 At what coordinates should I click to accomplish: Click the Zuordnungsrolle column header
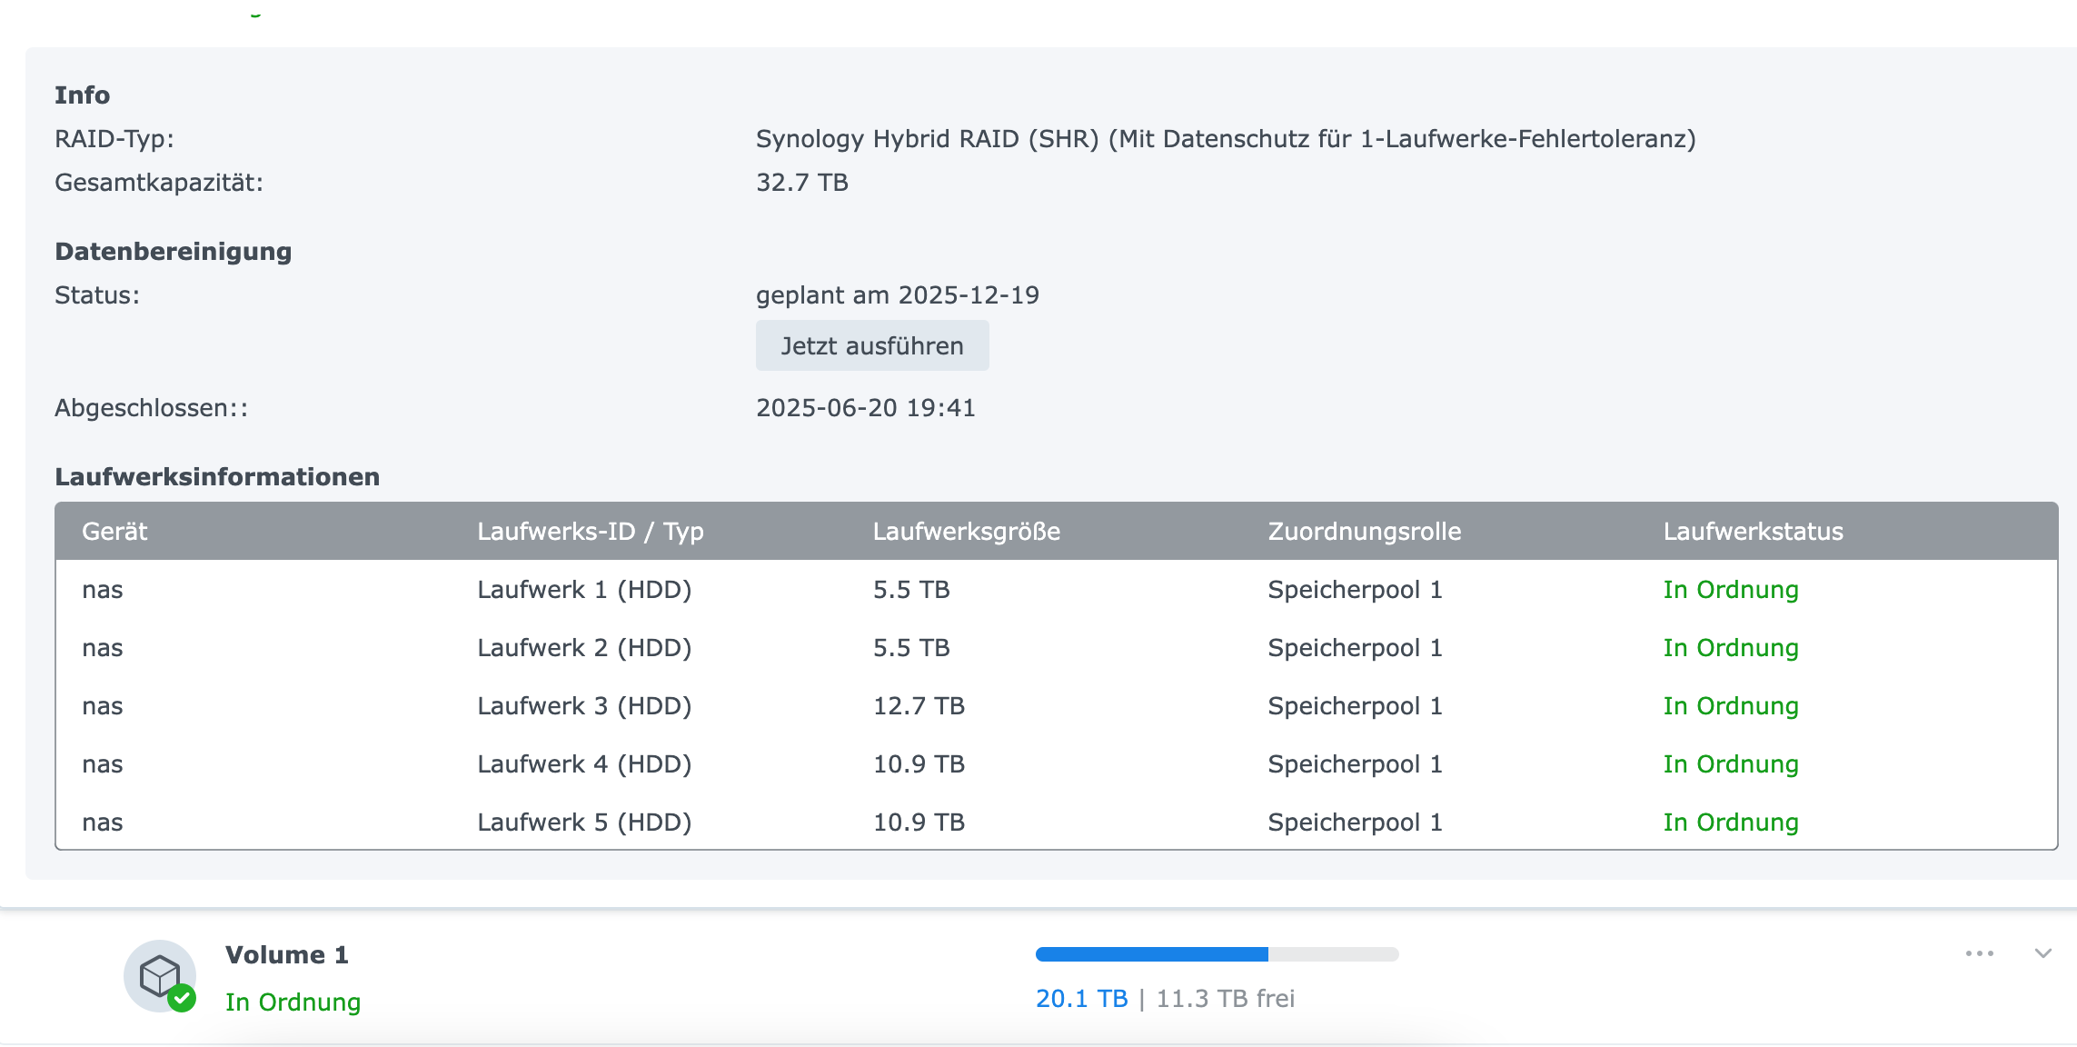(x=1364, y=532)
